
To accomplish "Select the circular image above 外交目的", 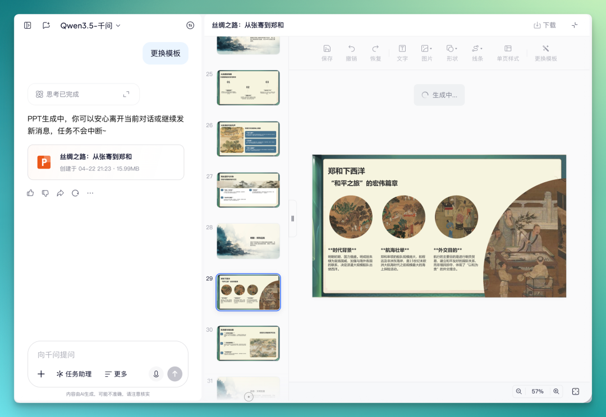I will click(456, 217).
